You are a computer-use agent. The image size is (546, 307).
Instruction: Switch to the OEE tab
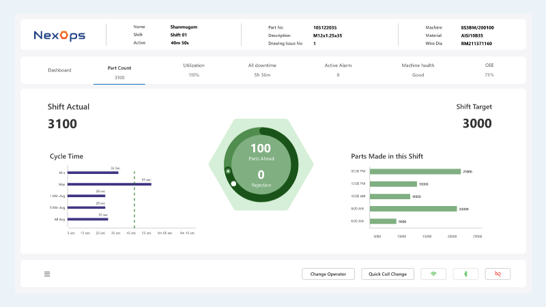point(489,70)
